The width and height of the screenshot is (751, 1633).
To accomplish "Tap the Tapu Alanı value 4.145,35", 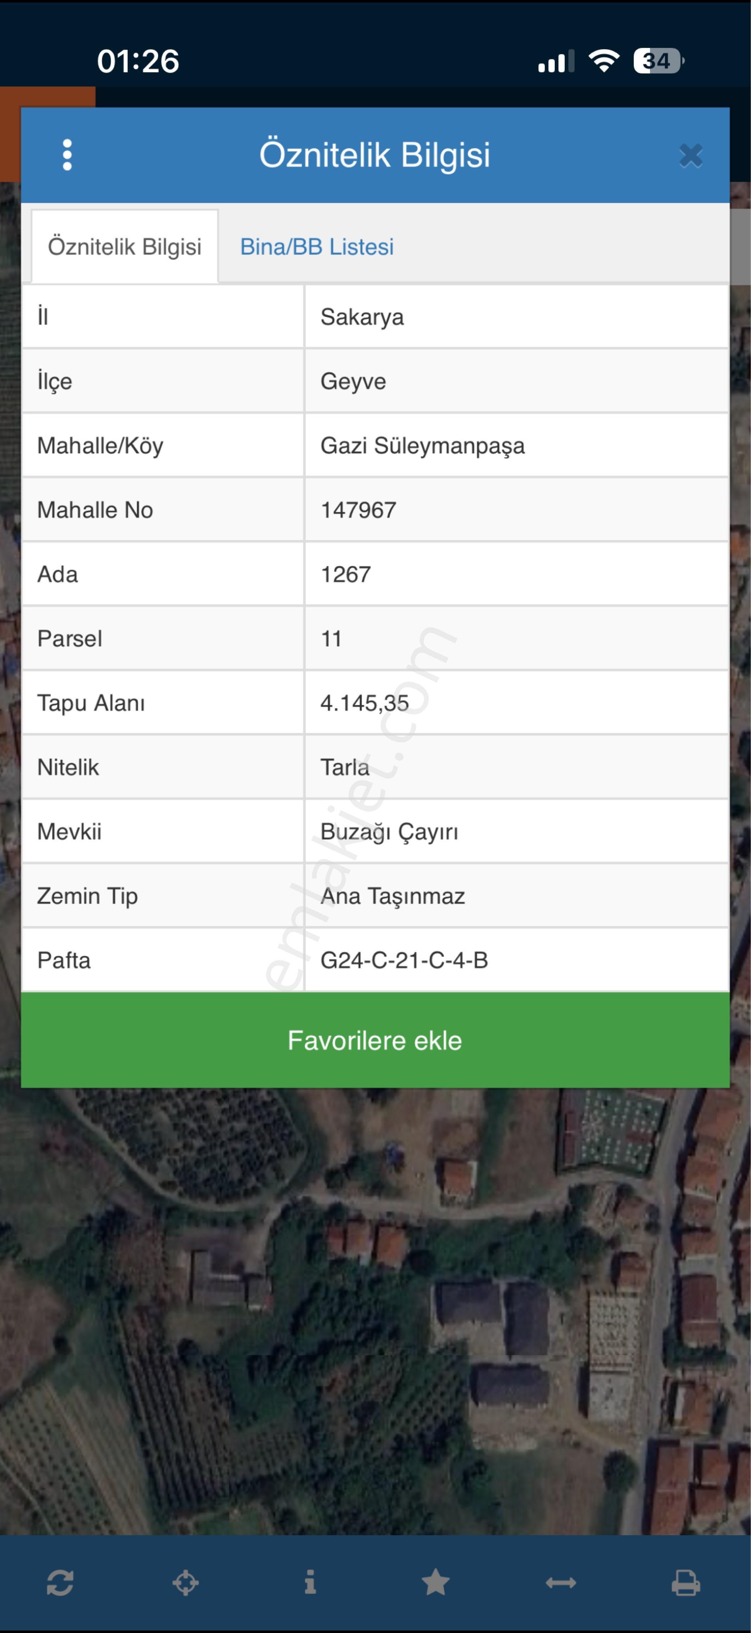I will point(365,703).
